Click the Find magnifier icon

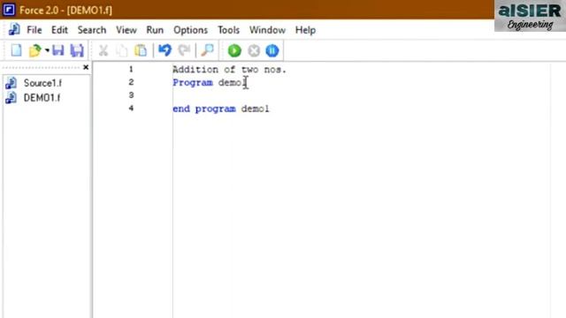point(208,50)
